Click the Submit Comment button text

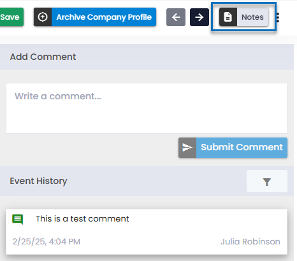pyautogui.click(x=242, y=147)
